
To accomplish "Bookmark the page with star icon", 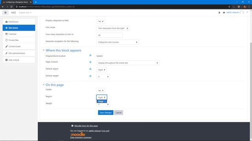I will (x=229, y=7).
